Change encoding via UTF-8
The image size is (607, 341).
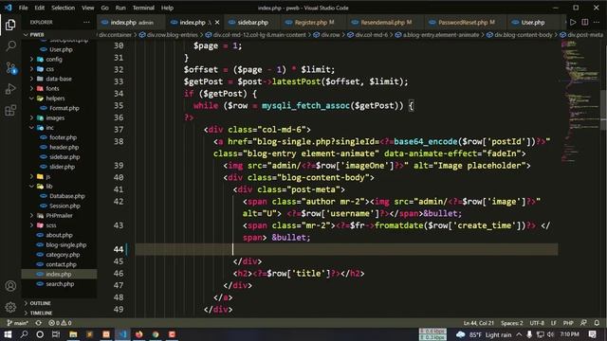click(x=537, y=323)
